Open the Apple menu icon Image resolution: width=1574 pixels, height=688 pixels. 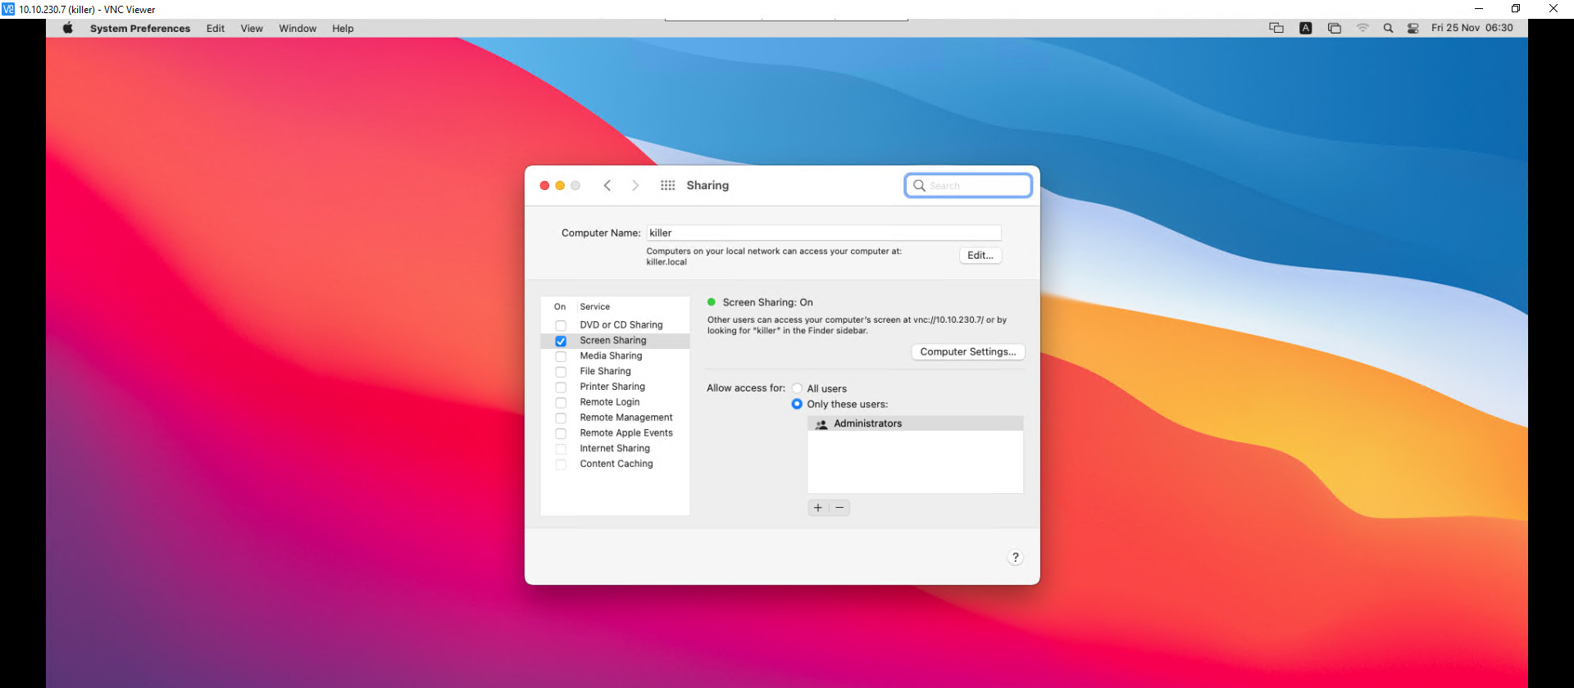click(x=68, y=28)
